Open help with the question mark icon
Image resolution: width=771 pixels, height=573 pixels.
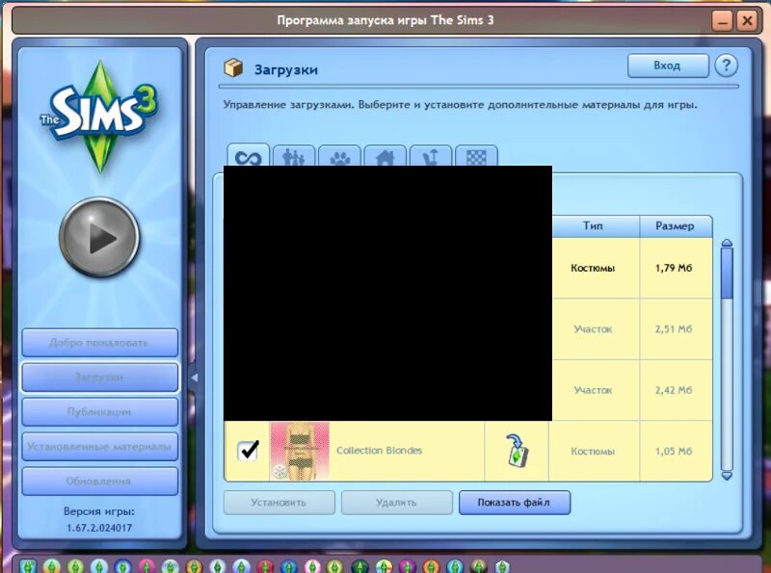[727, 65]
